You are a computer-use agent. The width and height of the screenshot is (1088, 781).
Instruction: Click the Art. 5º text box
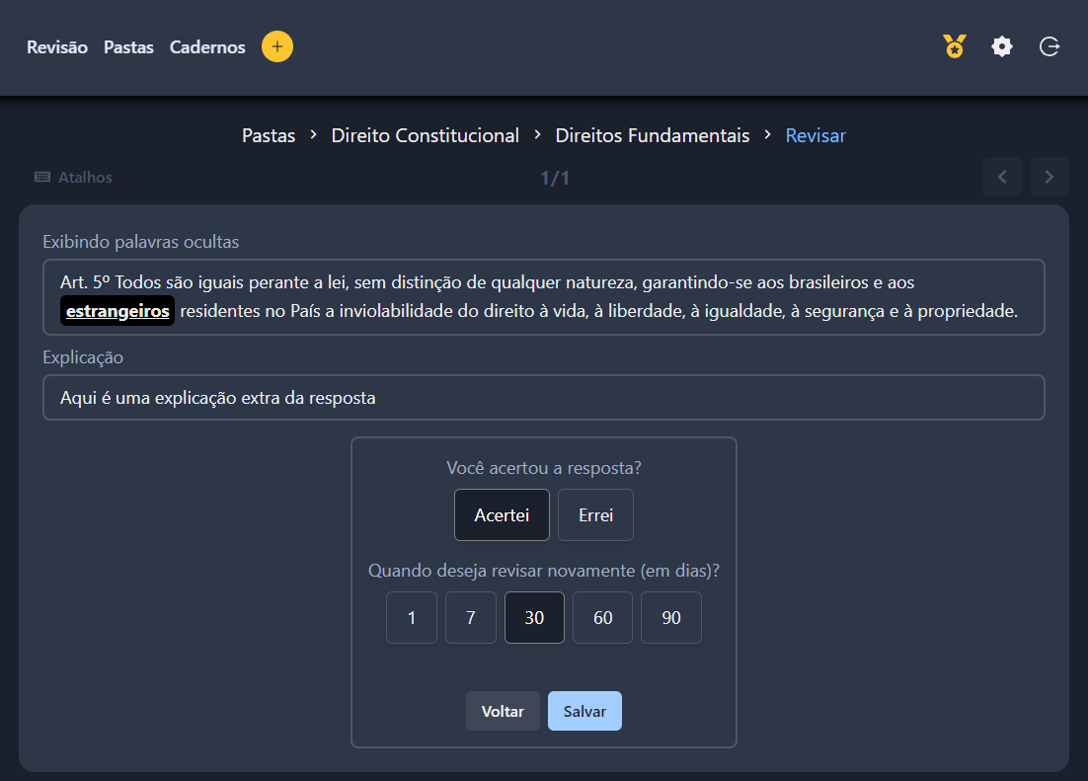coord(544,297)
